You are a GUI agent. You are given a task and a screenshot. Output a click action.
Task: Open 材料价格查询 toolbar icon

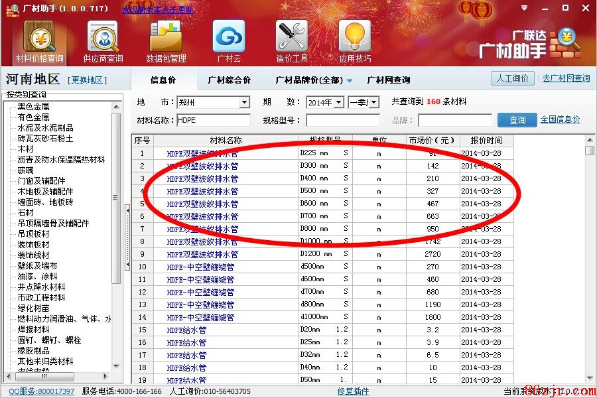pyautogui.click(x=39, y=41)
